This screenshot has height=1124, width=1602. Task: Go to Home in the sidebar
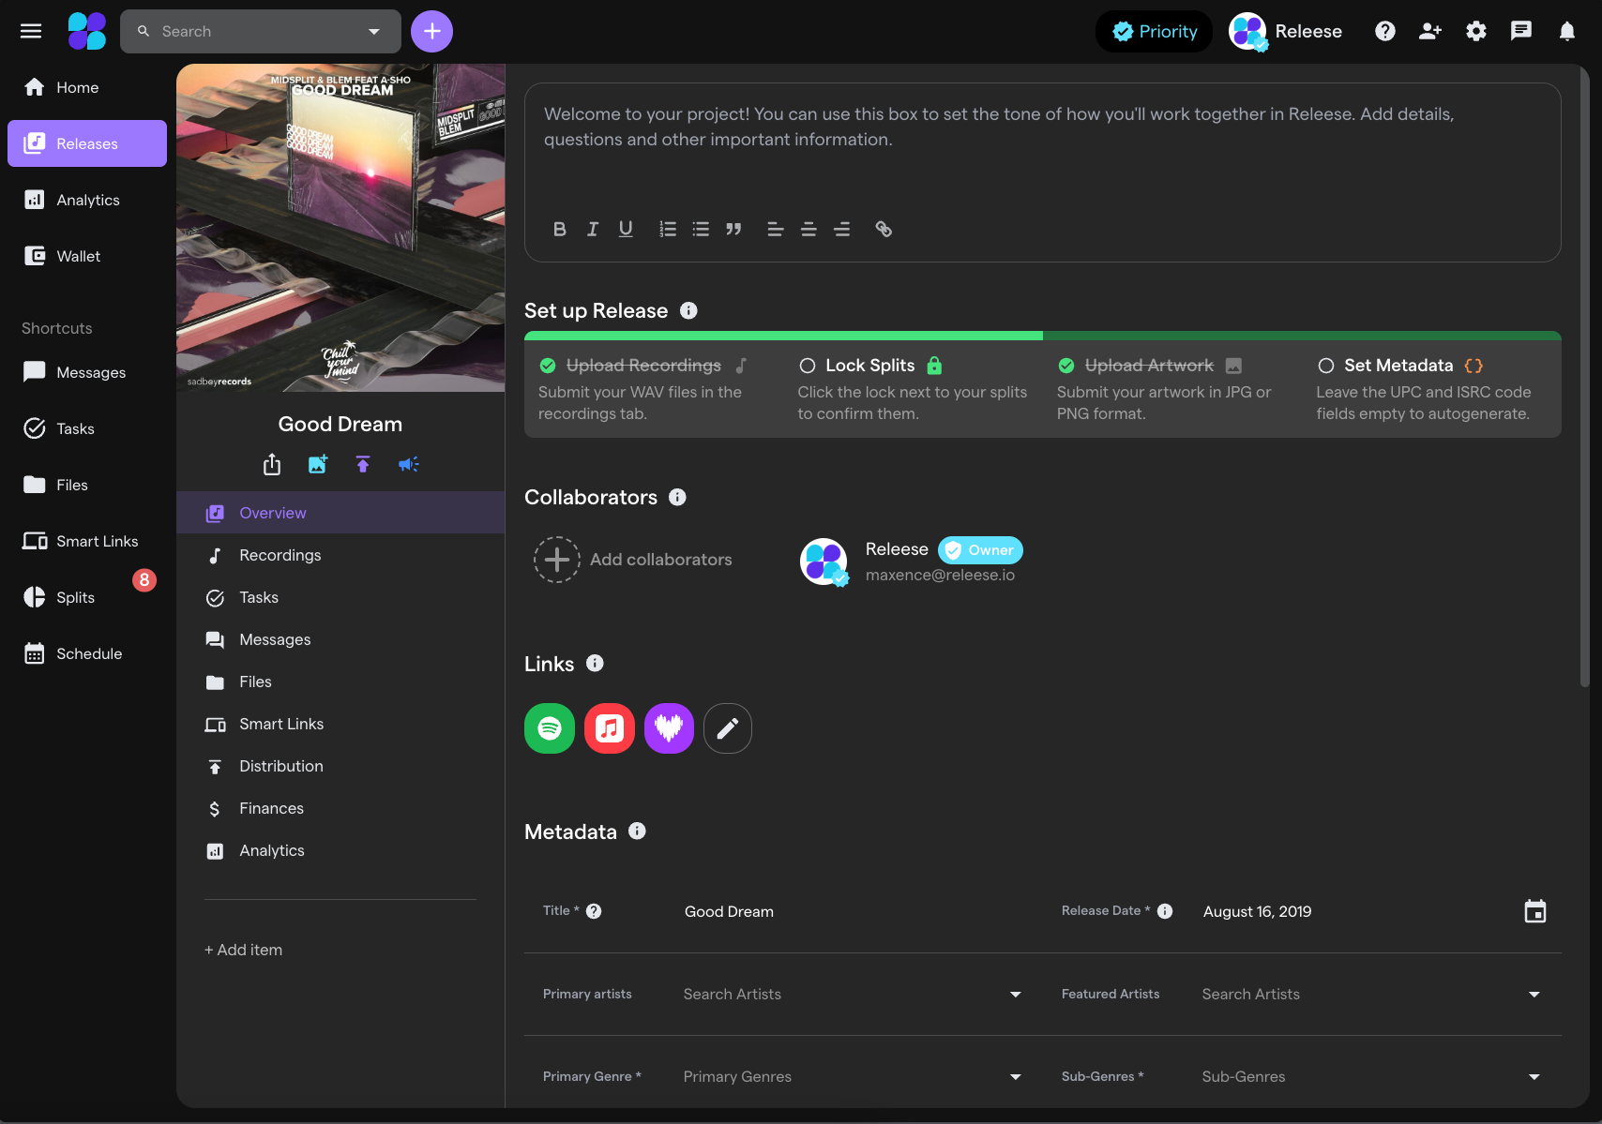click(87, 87)
